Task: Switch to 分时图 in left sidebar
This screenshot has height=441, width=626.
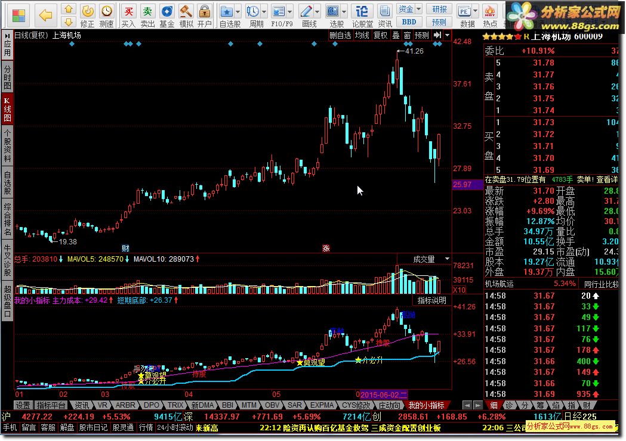Action: pos(7,77)
